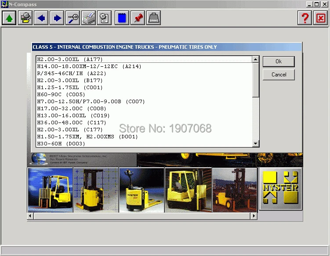Select H2.00-3.00XL (C177) entry
This screenshot has height=256, width=330.
tap(144, 130)
